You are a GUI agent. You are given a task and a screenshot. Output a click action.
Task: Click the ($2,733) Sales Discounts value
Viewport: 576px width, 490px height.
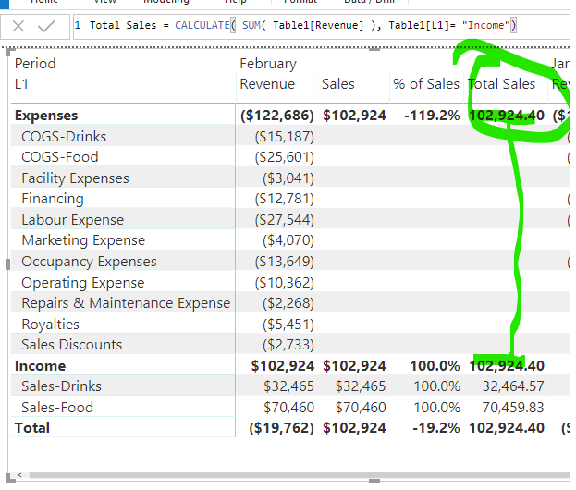click(x=288, y=345)
